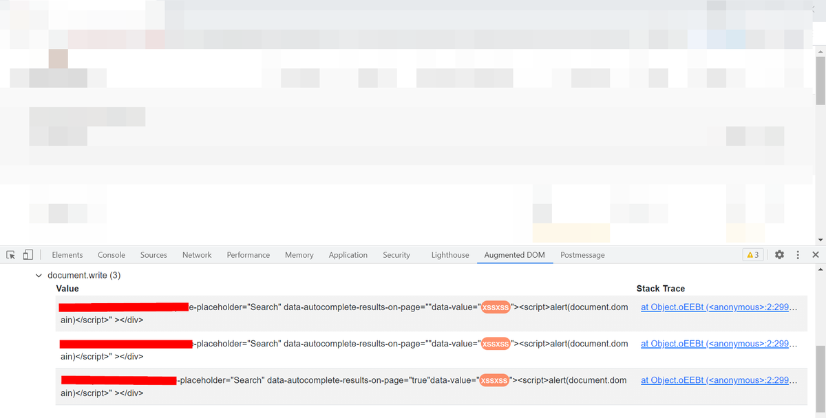
Task: Click the xssxss marker in second row
Action: pos(496,344)
